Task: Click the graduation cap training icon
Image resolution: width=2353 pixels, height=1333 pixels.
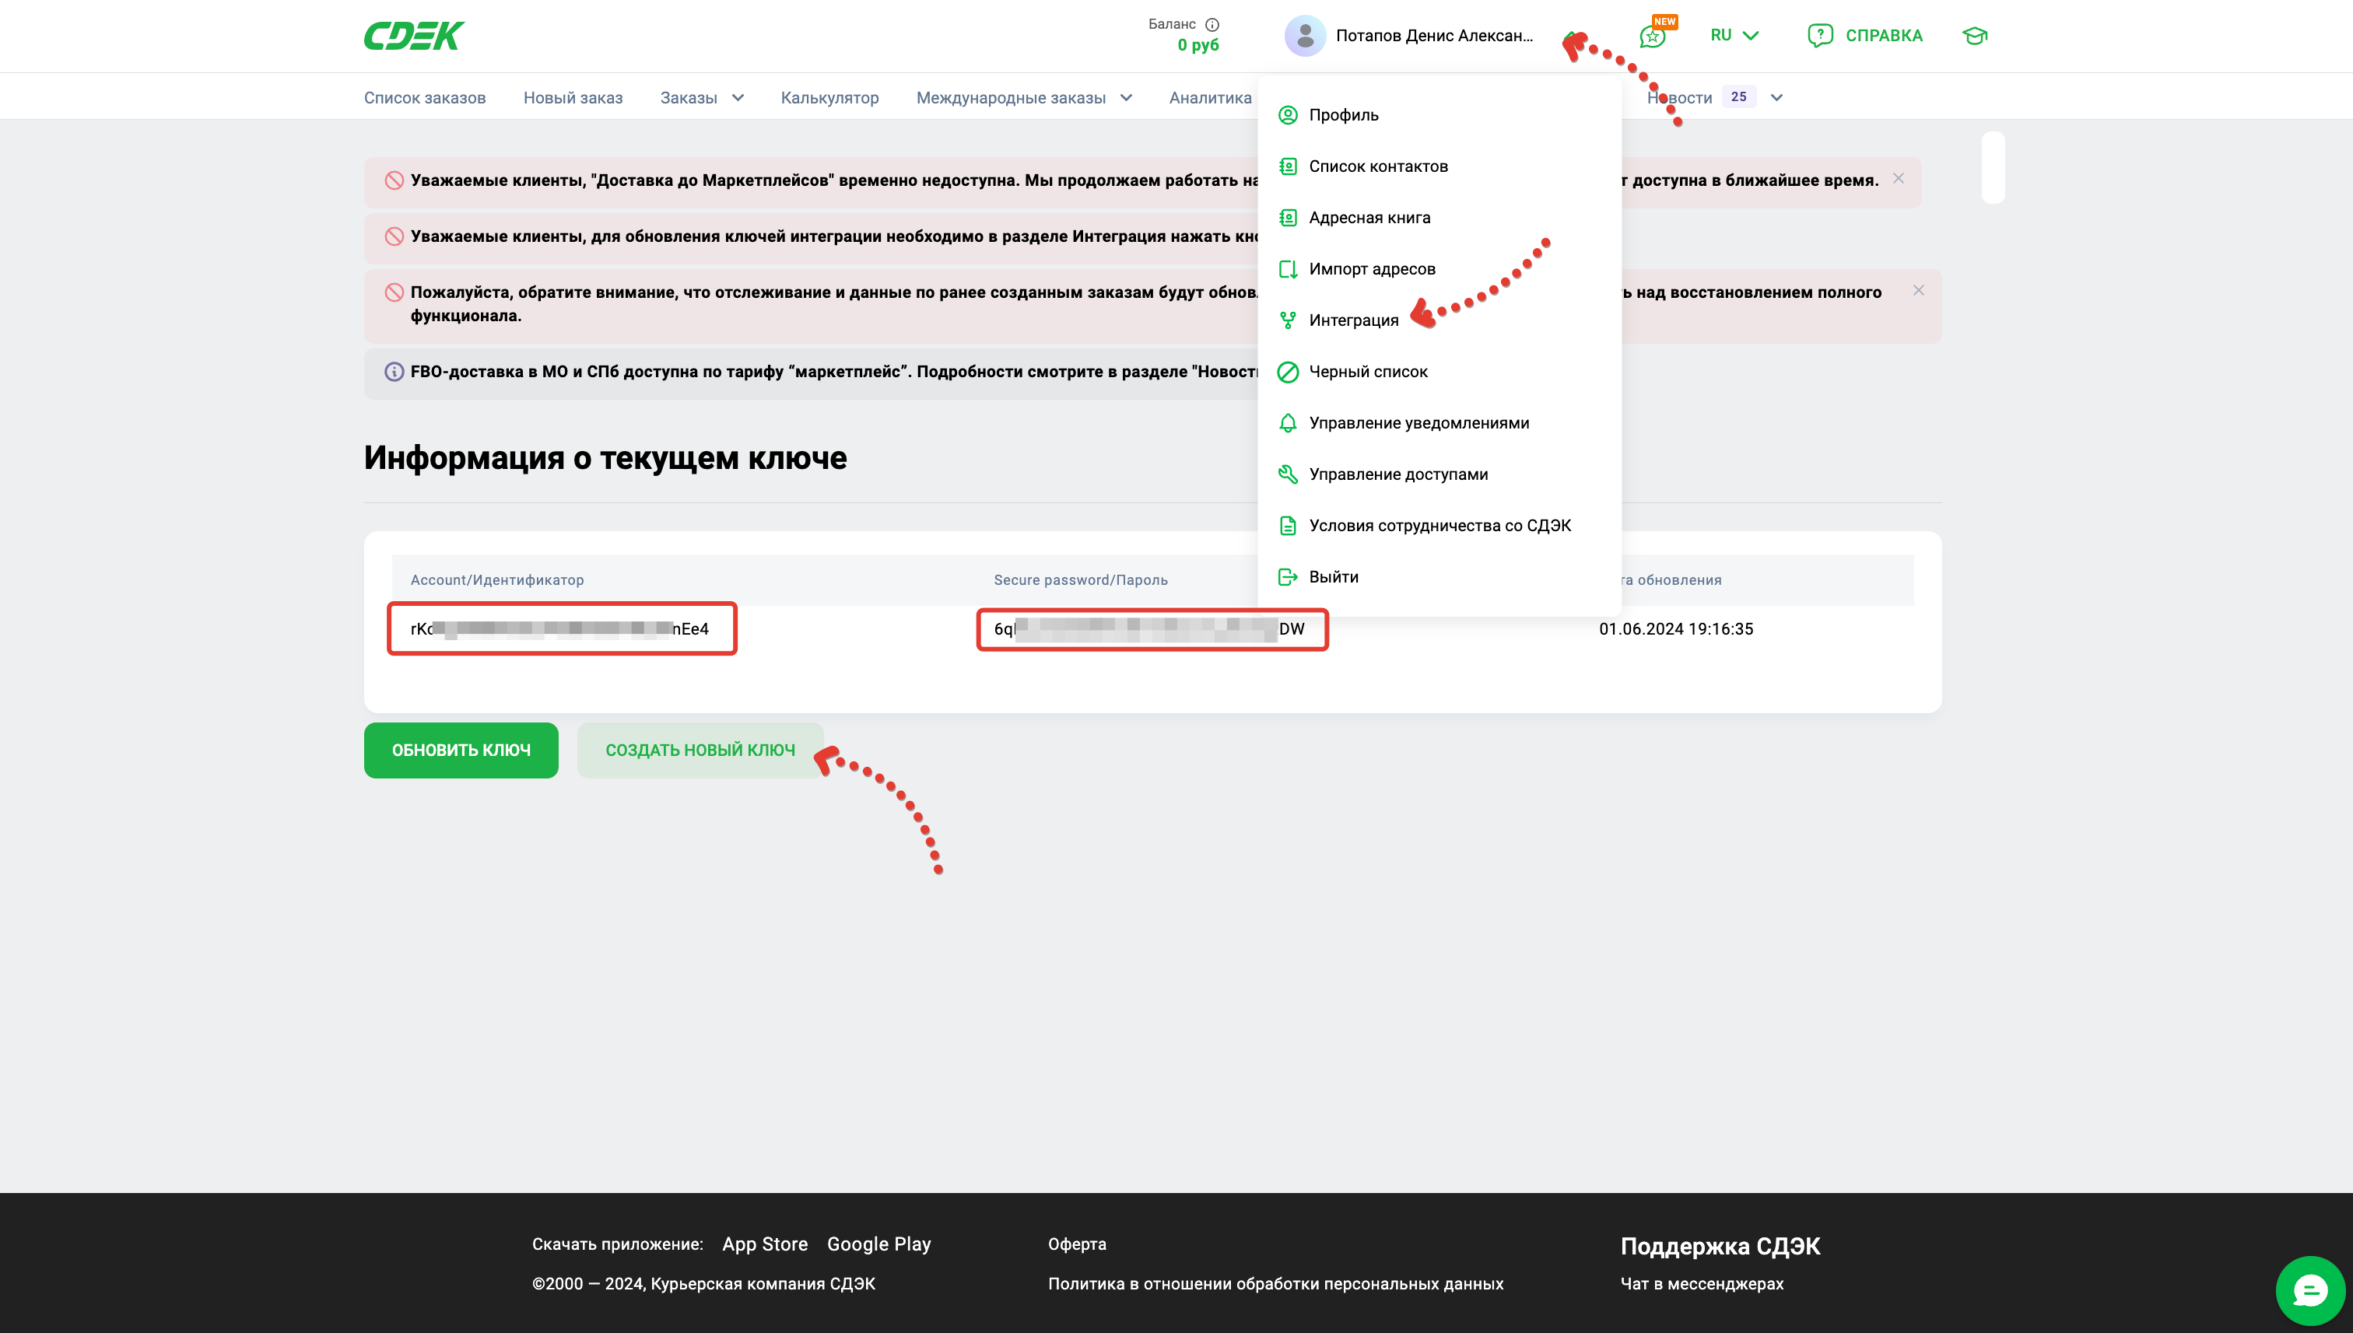Action: pos(1975,36)
